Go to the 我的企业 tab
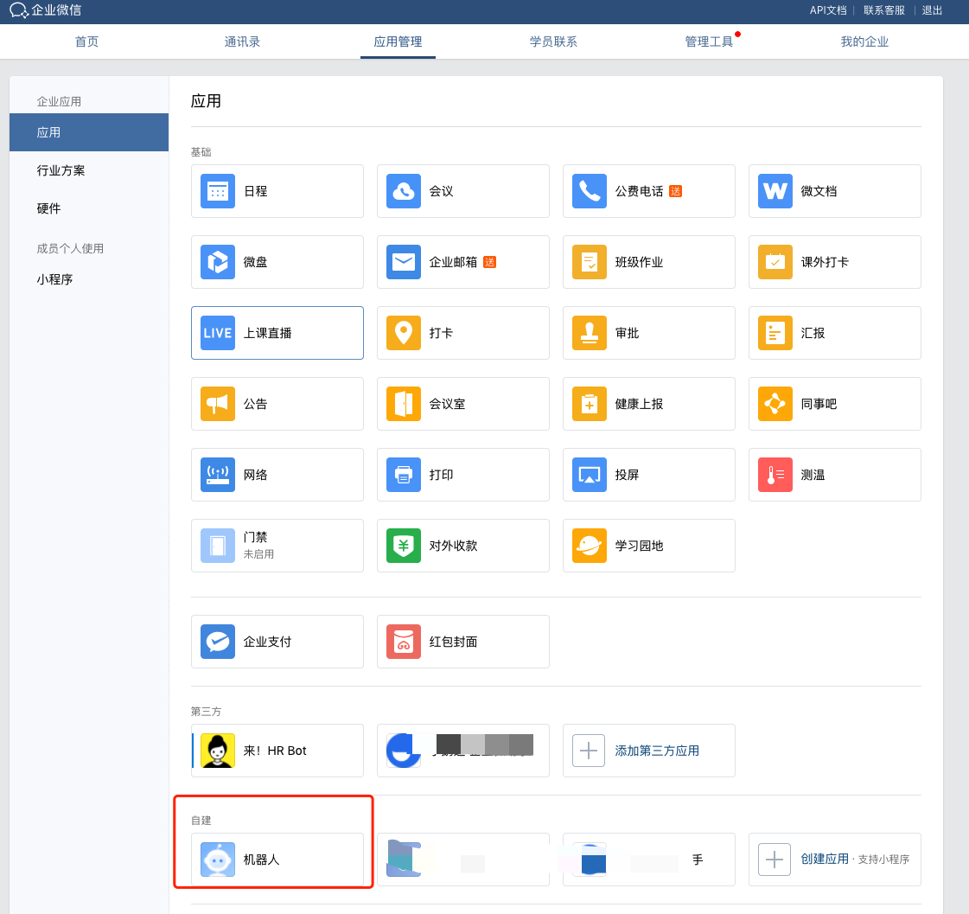This screenshot has width=969, height=914. pos(864,42)
